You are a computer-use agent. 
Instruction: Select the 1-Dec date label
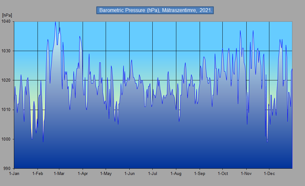click(269, 173)
